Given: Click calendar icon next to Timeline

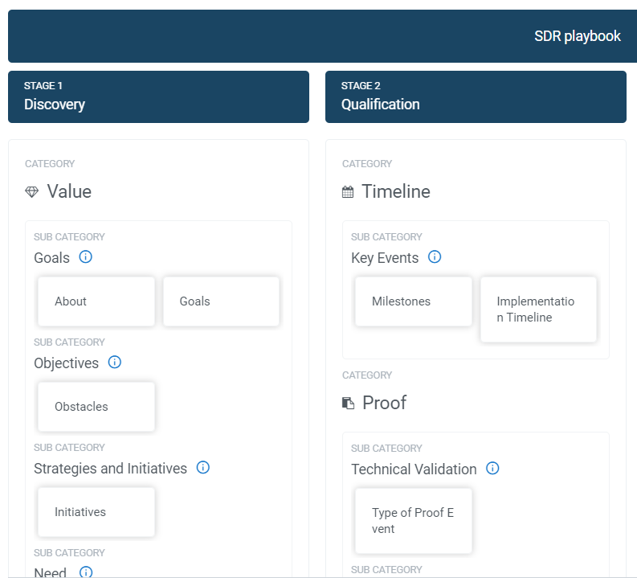Looking at the screenshot, I should coord(348,191).
